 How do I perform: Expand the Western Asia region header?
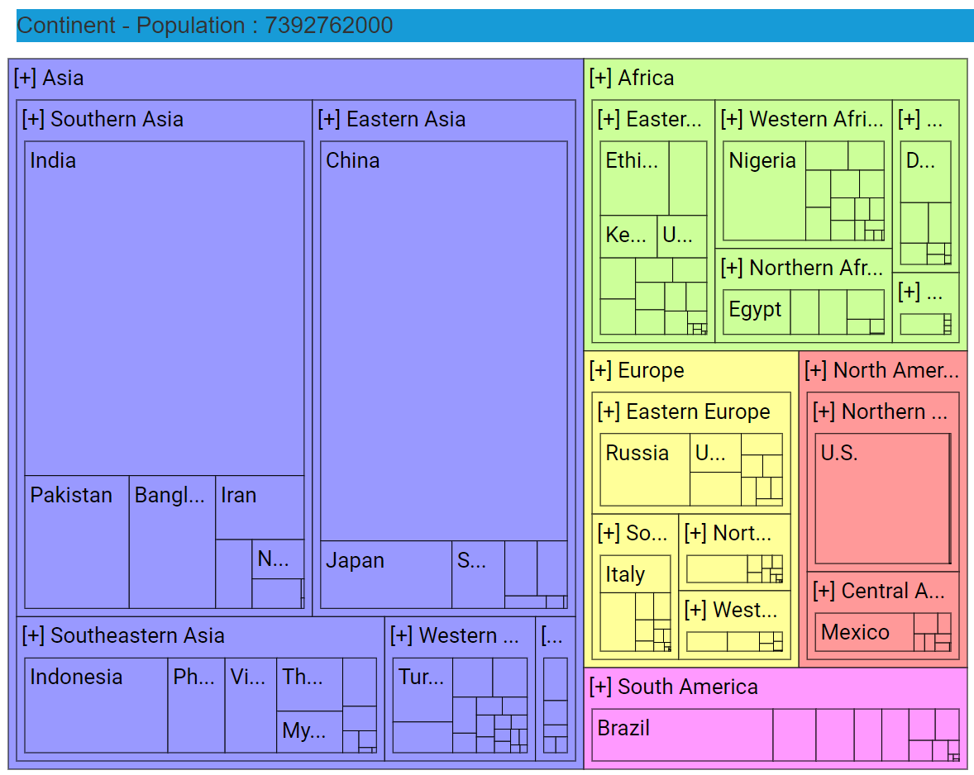(x=454, y=635)
